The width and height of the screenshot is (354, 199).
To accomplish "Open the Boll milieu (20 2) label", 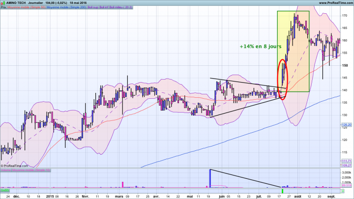I will pyautogui.click(x=121, y=7).
